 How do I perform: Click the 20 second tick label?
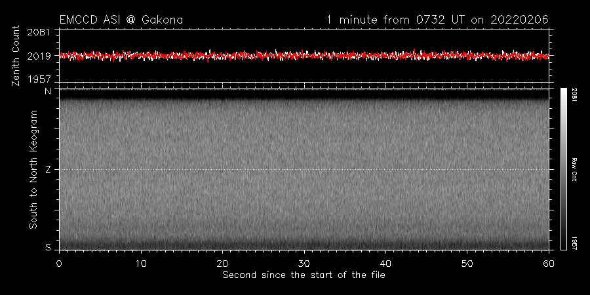tap(222, 264)
